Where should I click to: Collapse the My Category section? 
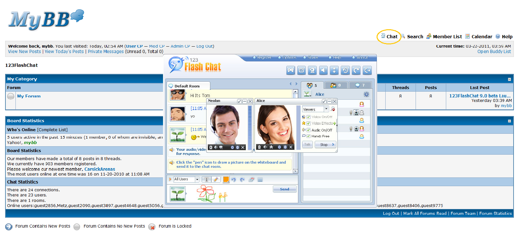[x=509, y=79]
